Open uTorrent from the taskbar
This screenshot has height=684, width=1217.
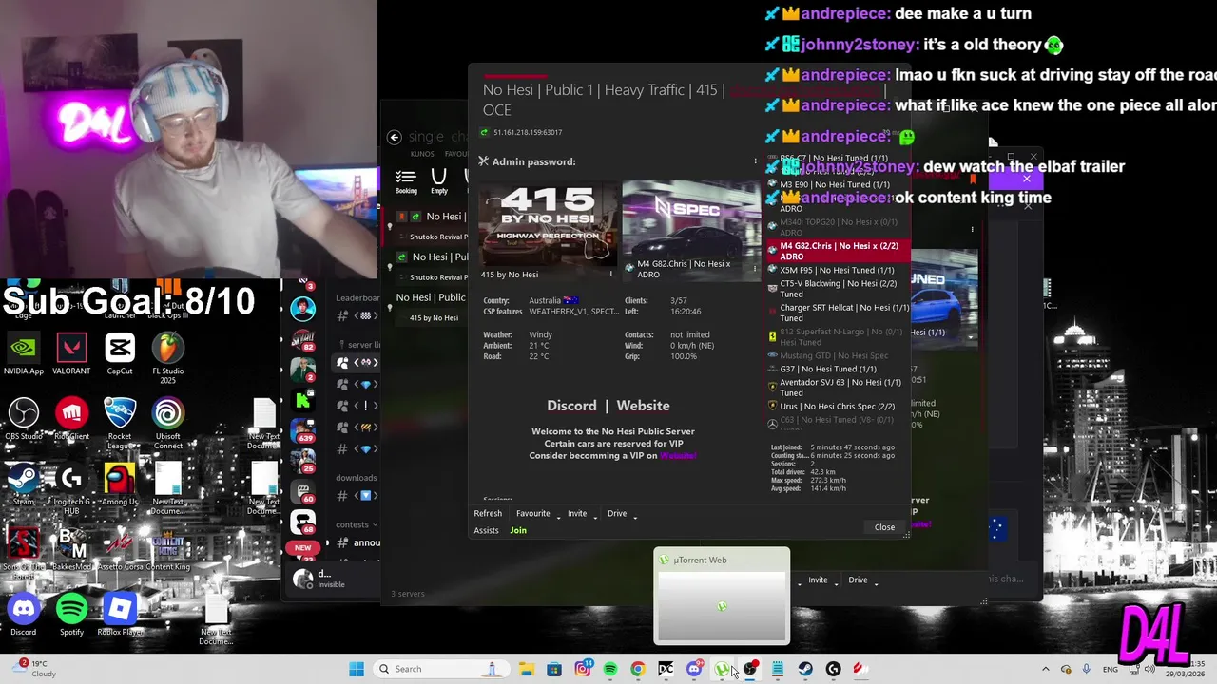click(722, 669)
